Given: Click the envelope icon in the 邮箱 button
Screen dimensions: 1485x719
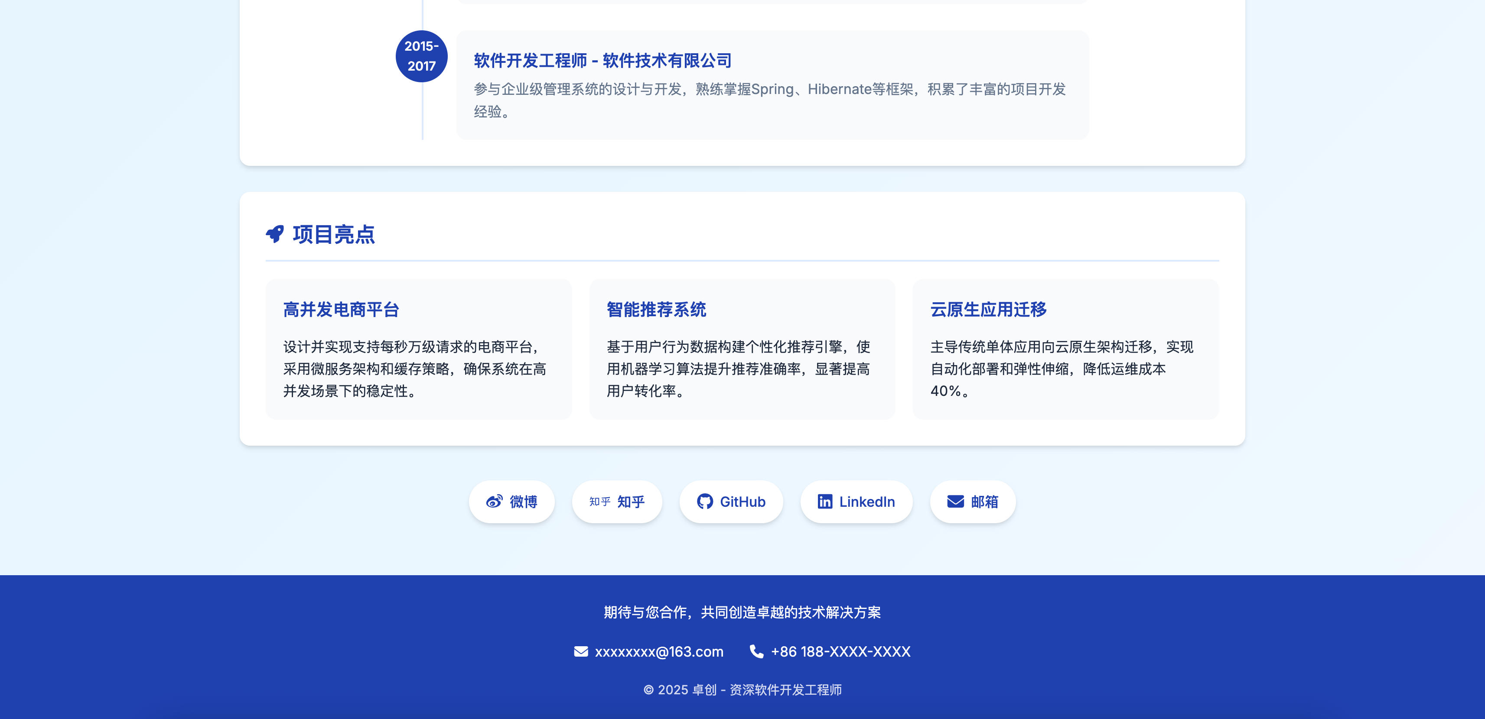Looking at the screenshot, I should click(x=955, y=501).
